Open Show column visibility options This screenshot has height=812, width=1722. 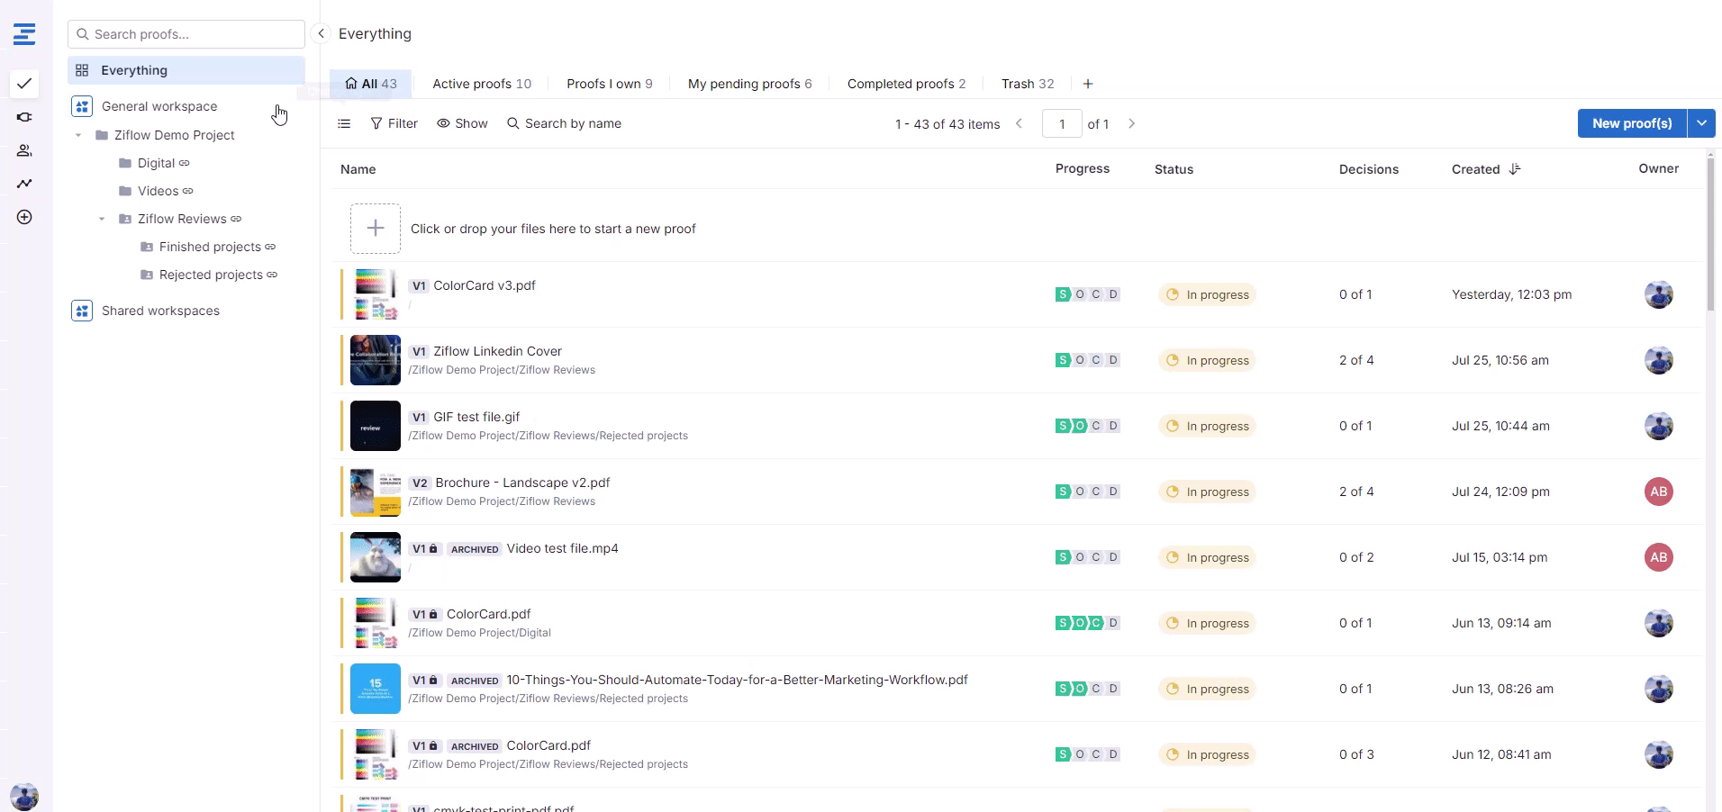462,123
